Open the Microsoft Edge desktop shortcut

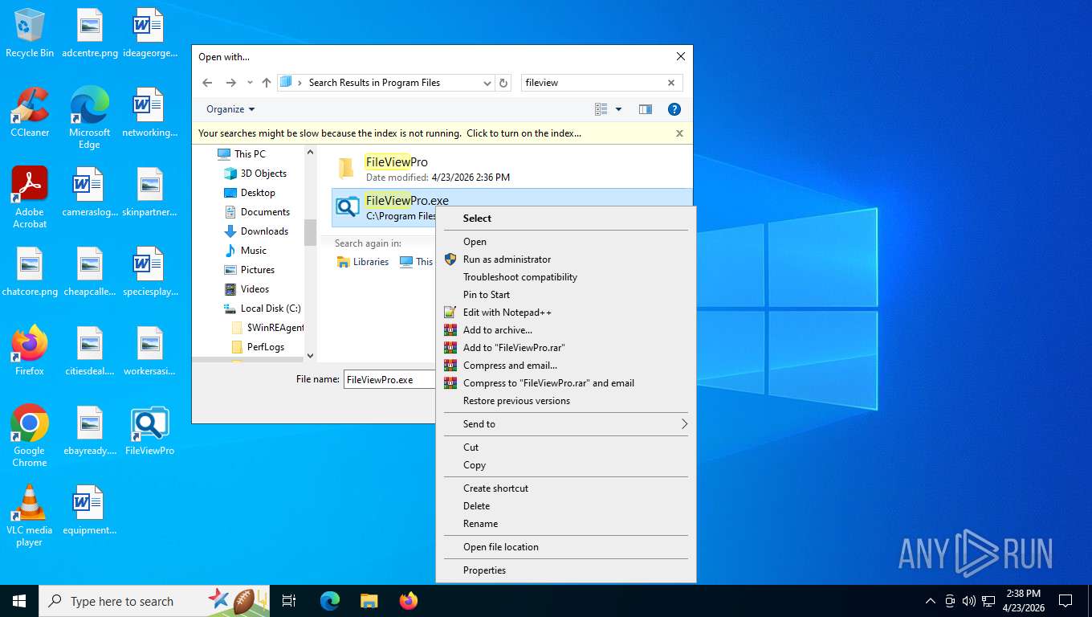point(89,118)
